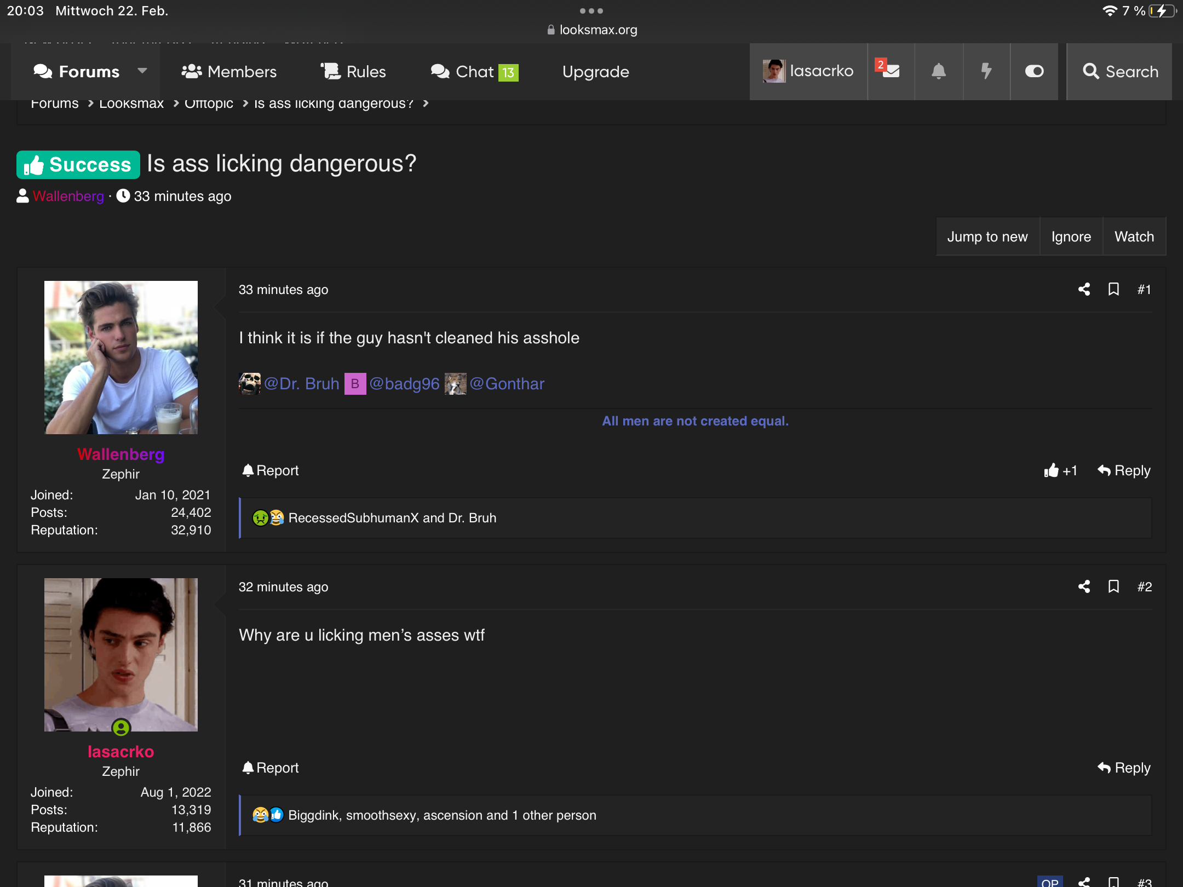The width and height of the screenshot is (1183, 887).
Task: Click the laughing reaction emoji on post #2
Action: (260, 815)
